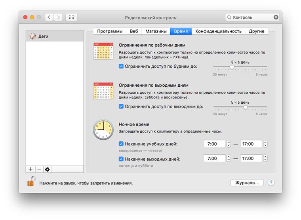The height and width of the screenshot is (220, 301).
Task: Click the weekend nights start time field 7:00
Action: [215, 158]
